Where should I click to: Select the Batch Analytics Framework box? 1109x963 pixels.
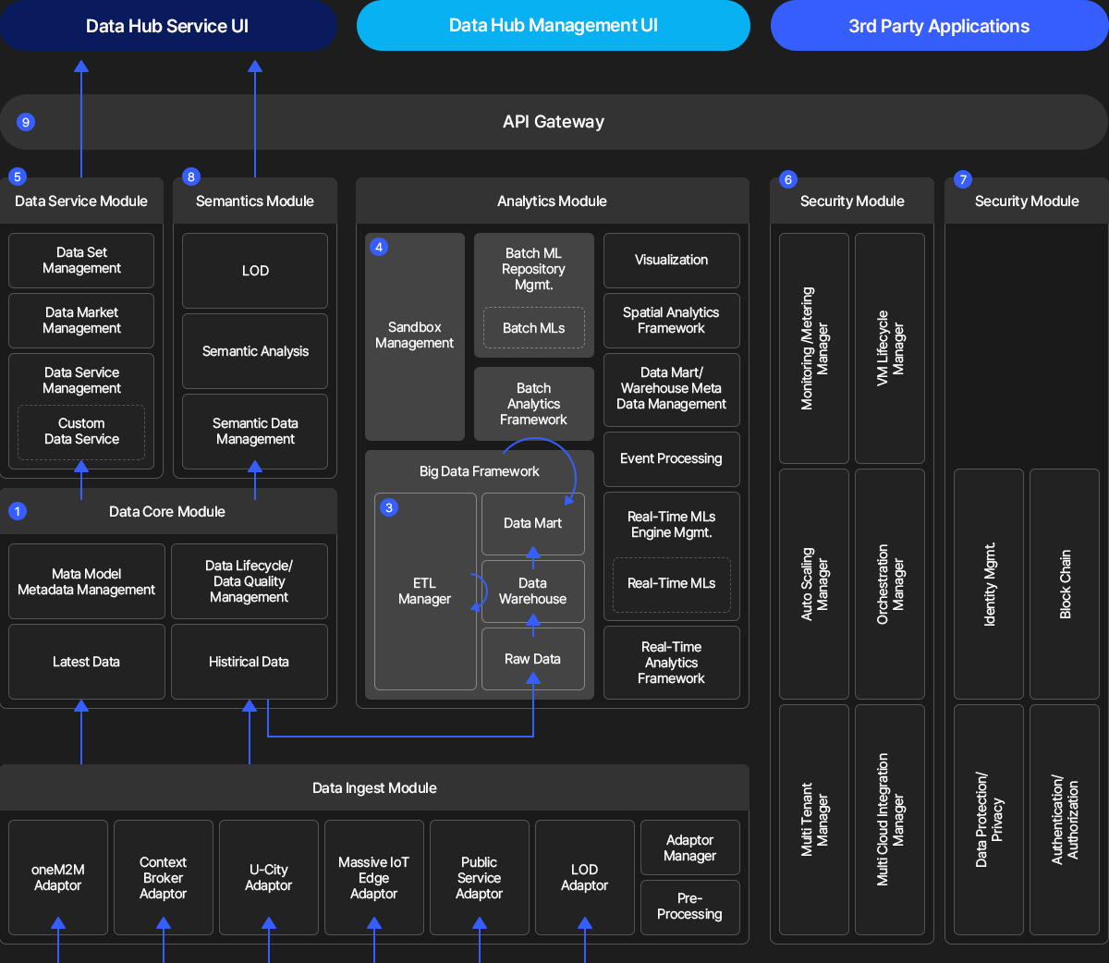pos(534,404)
